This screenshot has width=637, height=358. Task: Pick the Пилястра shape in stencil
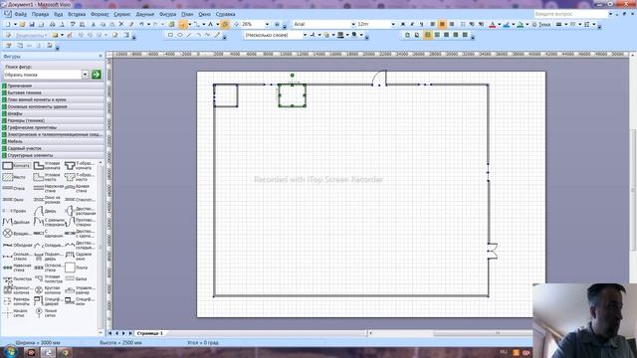[16, 278]
